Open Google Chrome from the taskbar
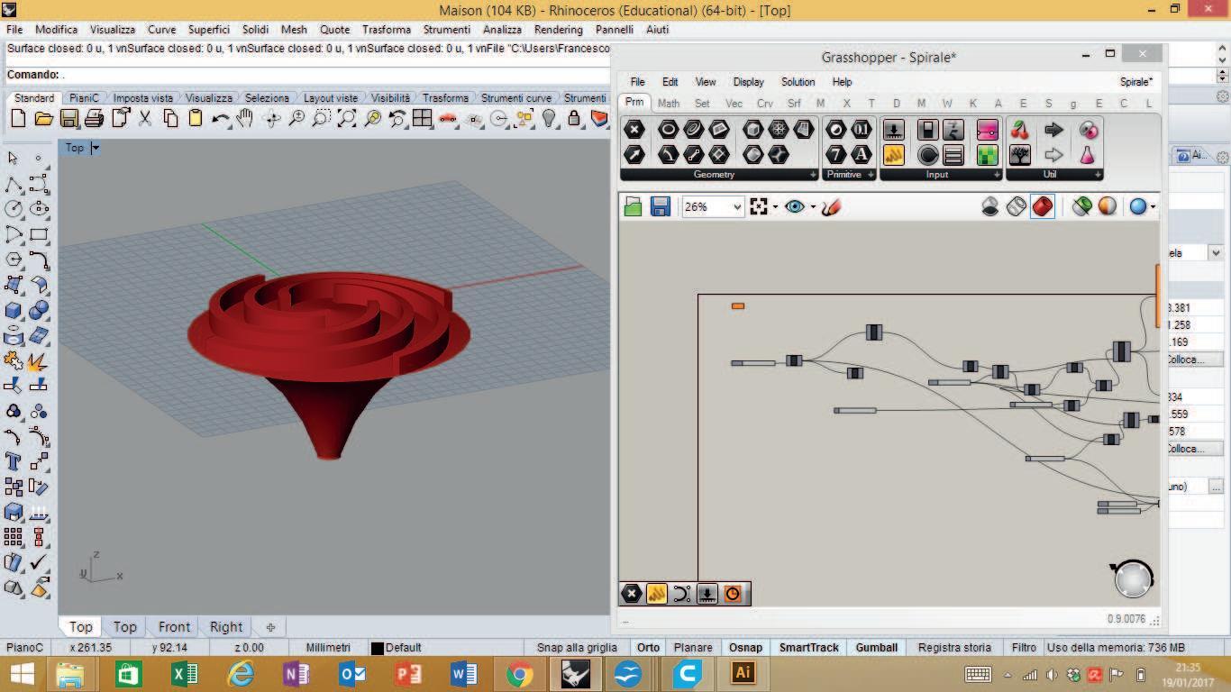This screenshot has width=1231, height=692. tap(519, 673)
